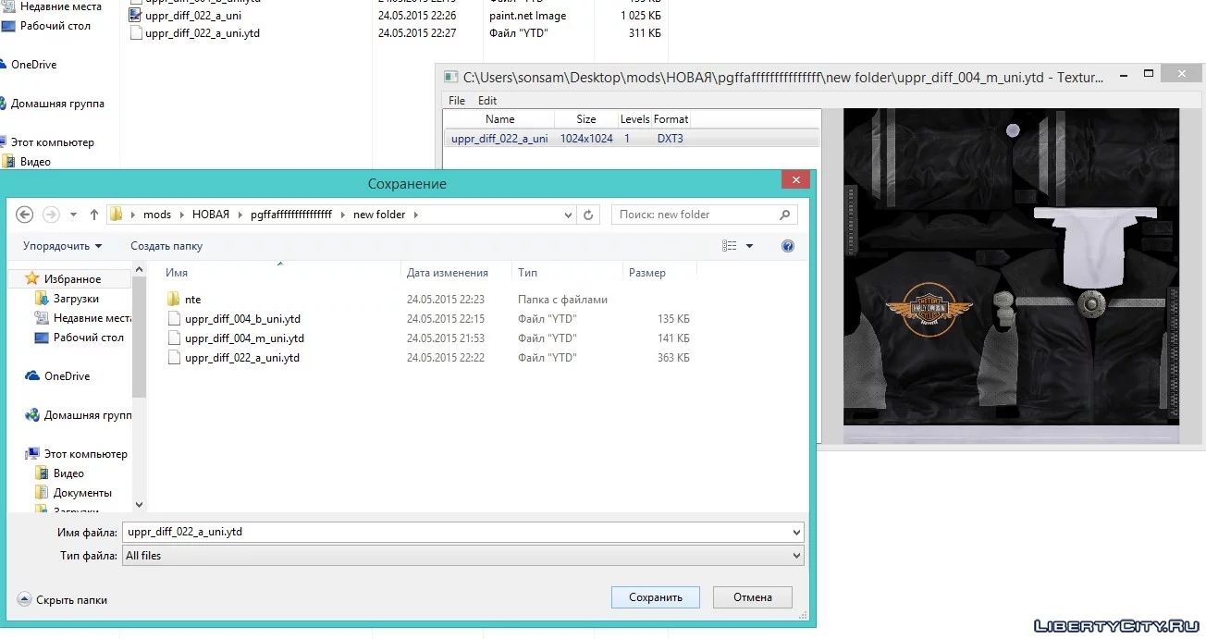1206x639 pixels.
Task: Sort by the Дата изменения column header
Action: (447, 273)
